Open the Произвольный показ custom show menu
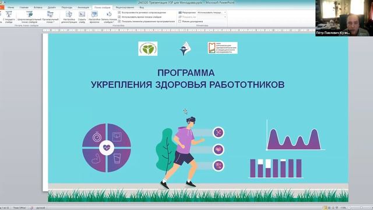This screenshot has width=373, height=210. pyautogui.click(x=50, y=17)
